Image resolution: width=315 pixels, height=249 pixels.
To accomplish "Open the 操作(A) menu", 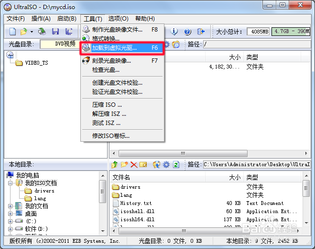I will click(x=41, y=19).
